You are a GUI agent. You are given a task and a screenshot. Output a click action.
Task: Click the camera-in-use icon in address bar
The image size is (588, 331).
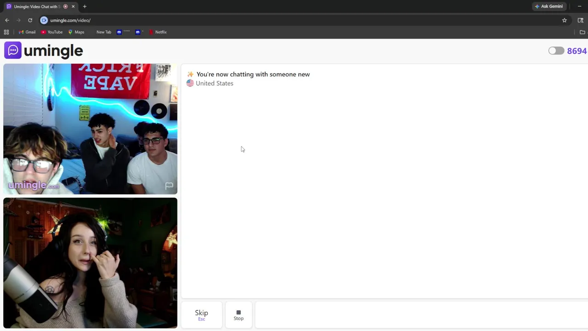pyautogui.click(x=44, y=20)
